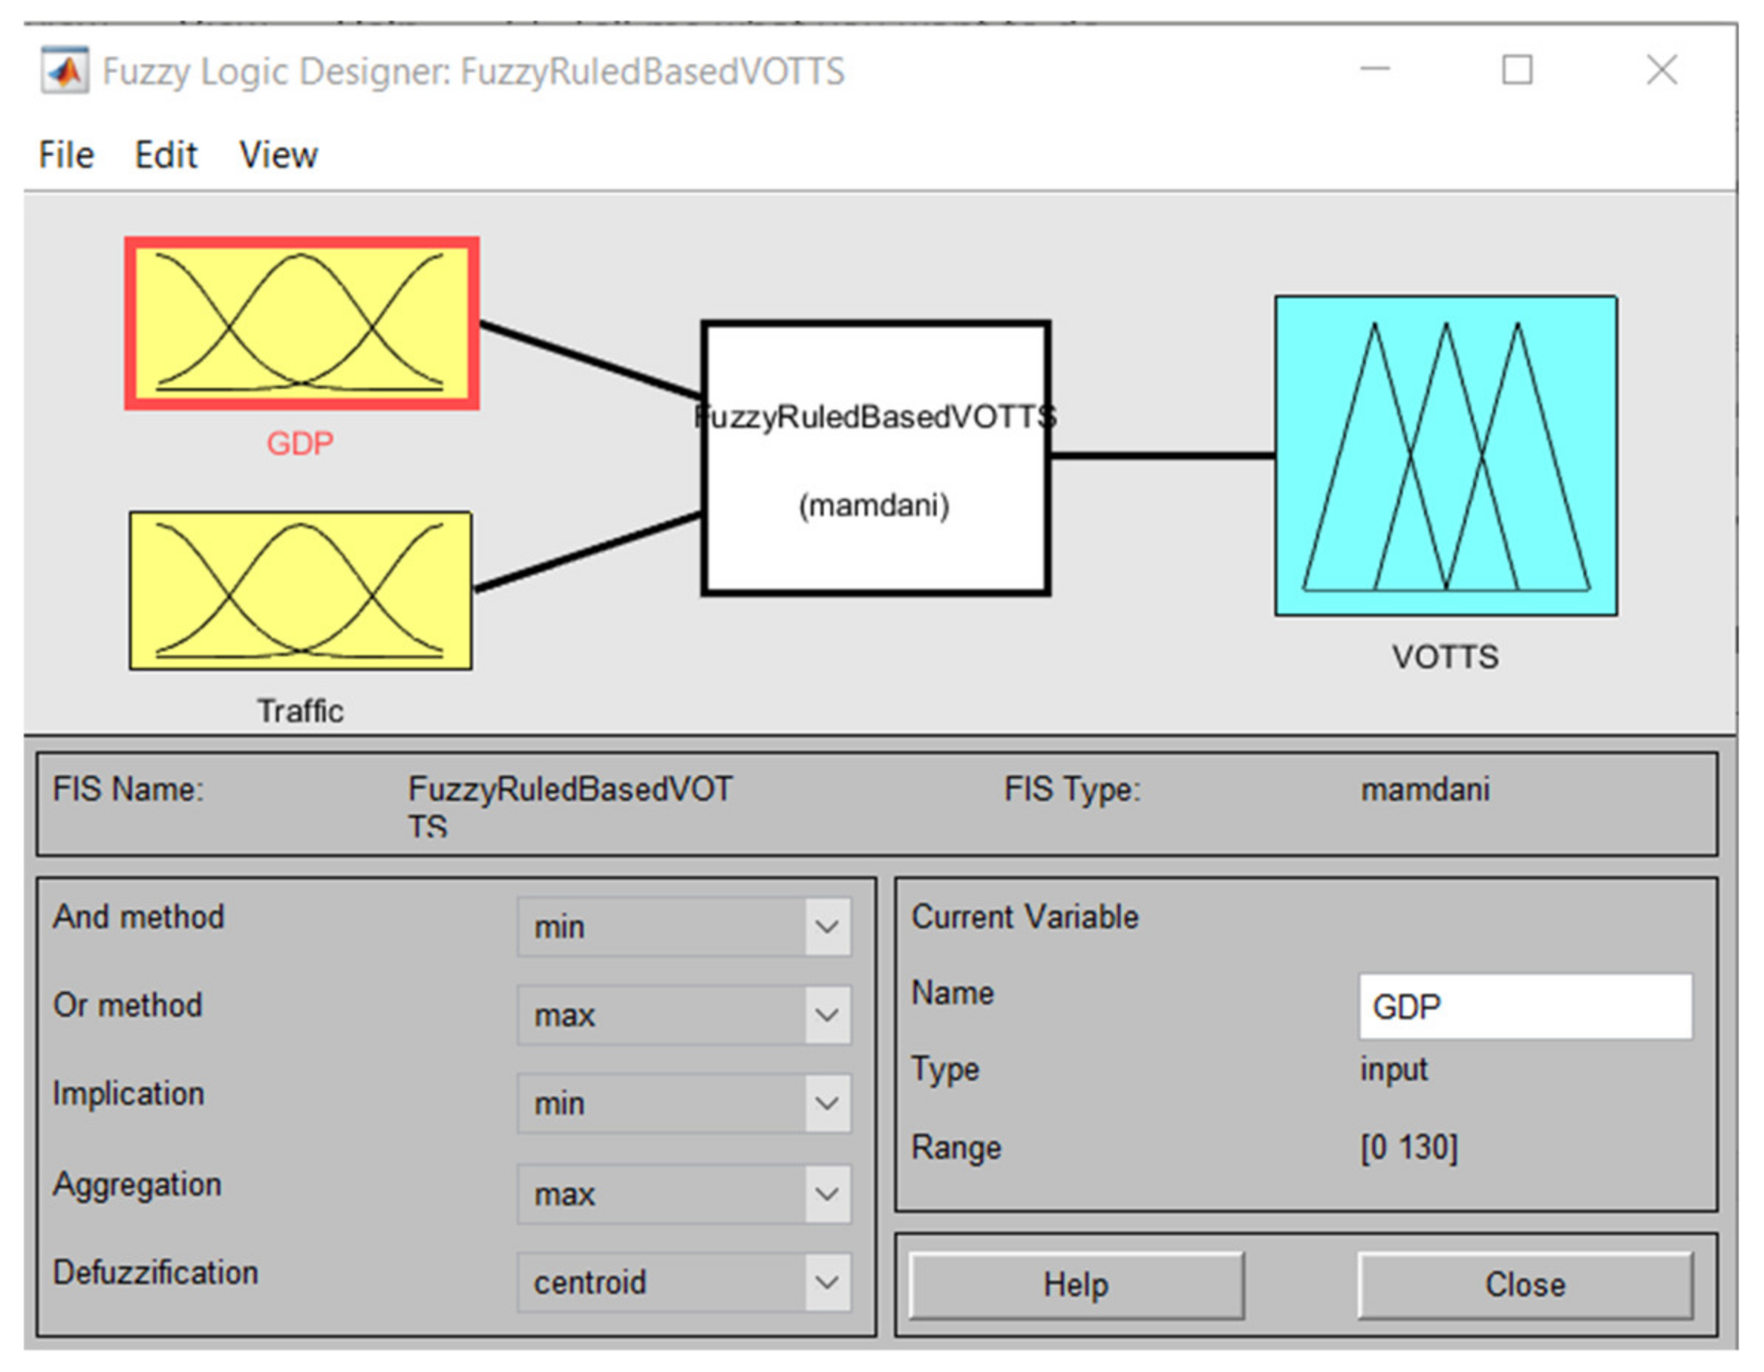Click the Help button

coord(1076,1285)
